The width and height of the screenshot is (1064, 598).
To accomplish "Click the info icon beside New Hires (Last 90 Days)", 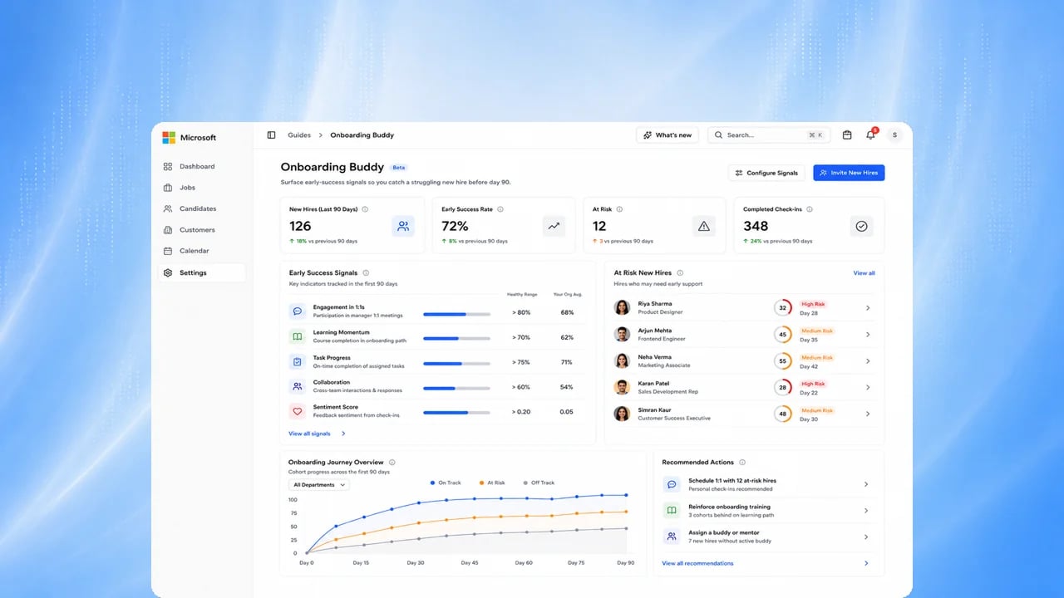I will point(365,209).
